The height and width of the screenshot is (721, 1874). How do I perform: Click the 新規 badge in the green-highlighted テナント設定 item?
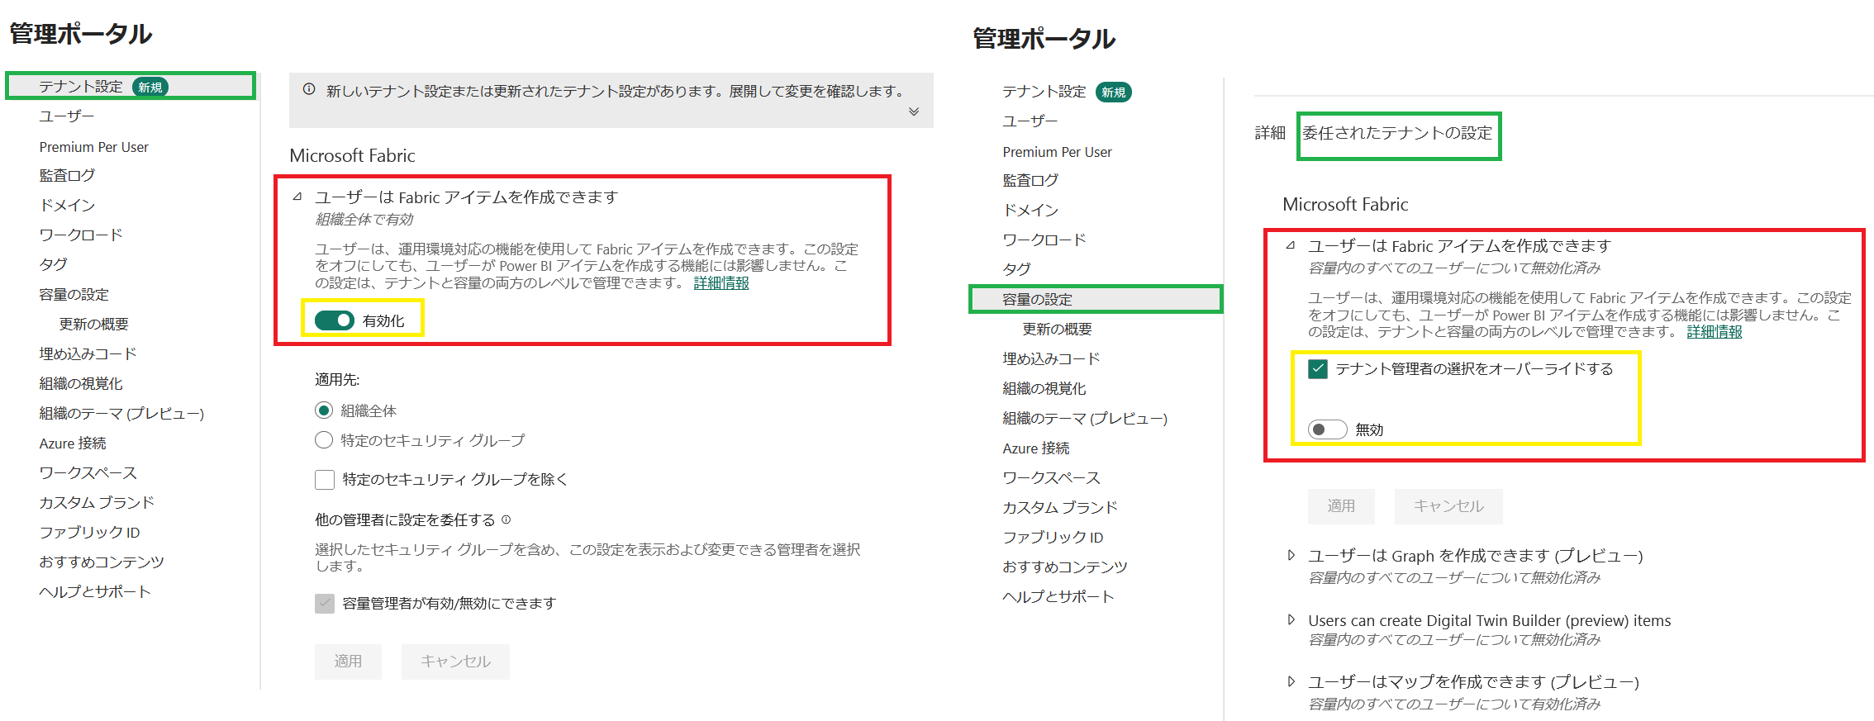[150, 87]
